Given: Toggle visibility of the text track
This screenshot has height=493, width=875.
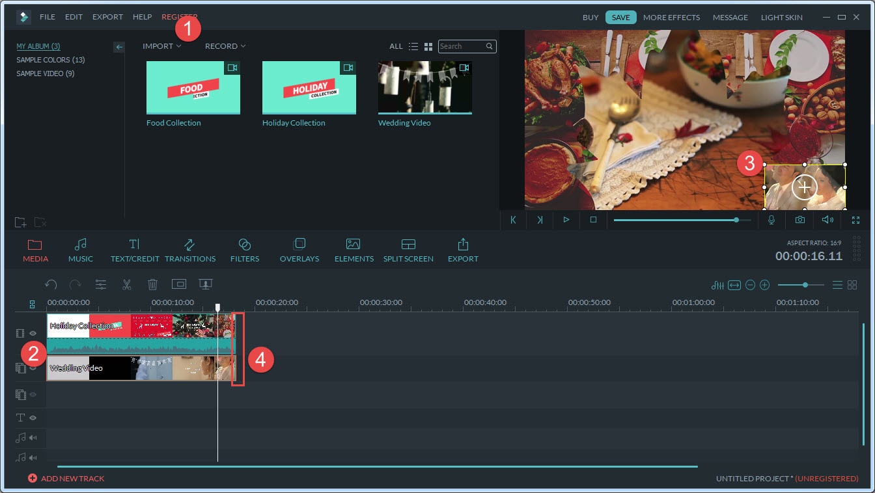Looking at the screenshot, I should tap(33, 418).
